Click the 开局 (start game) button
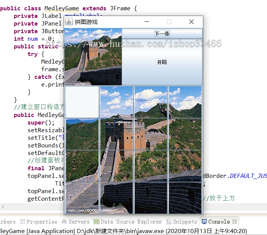Image resolution: width=267 pixels, height=235 pixels. [x=162, y=62]
